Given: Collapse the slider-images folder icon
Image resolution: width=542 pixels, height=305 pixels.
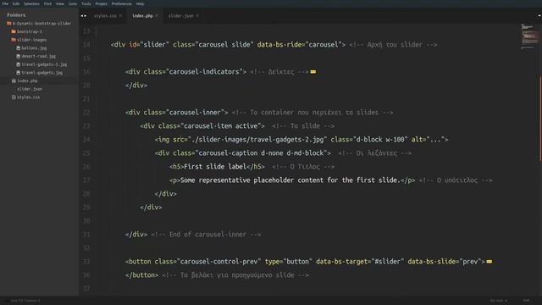Looking at the screenshot, I should [x=14, y=40].
